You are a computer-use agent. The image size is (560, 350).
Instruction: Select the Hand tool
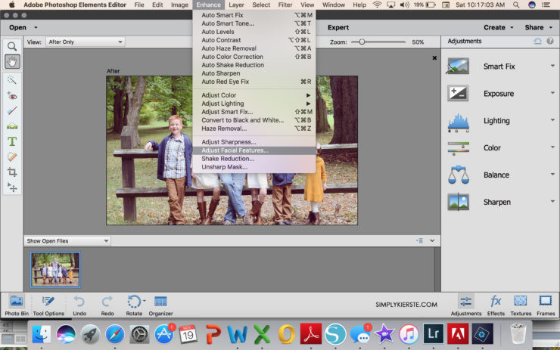(12, 62)
